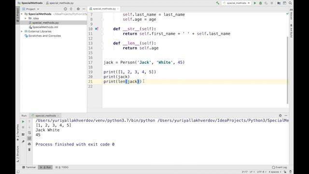Open the Structure side tab
309x174 pixels.
pos(18,154)
